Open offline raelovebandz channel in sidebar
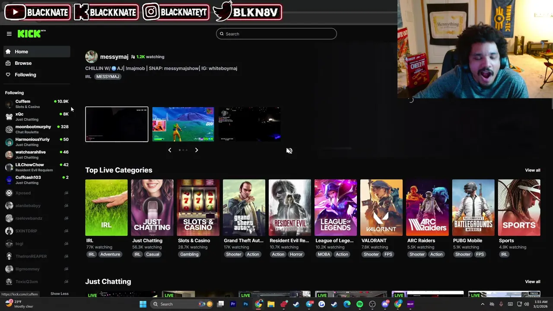The width and height of the screenshot is (553, 311). point(37,218)
